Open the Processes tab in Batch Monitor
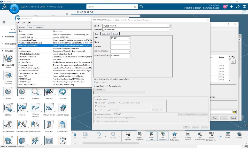Viewport: 248px width, 148px height. [x=39, y=27]
